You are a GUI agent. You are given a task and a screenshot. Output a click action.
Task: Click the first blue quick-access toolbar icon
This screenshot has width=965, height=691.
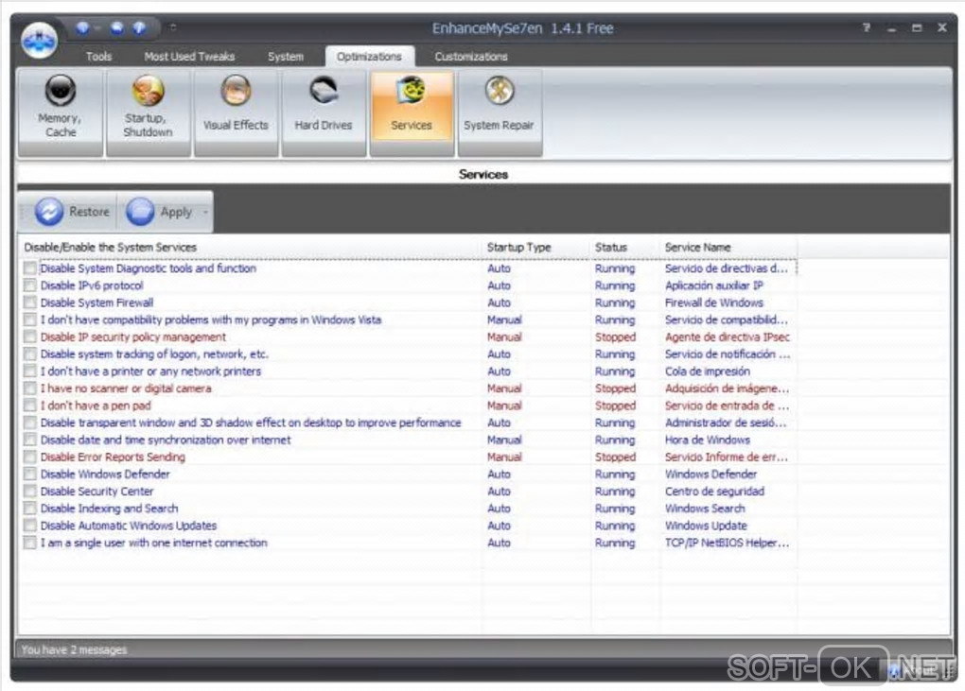point(82,27)
